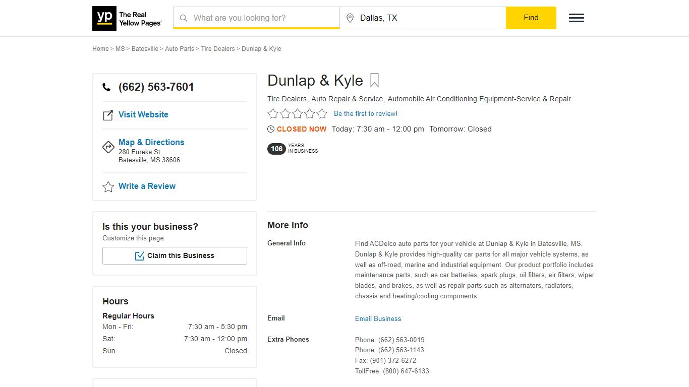This screenshot has width=689, height=387.
Task: Click the Saturday hours '7:30 am - 12:00 pm'
Action: (215, 339)
